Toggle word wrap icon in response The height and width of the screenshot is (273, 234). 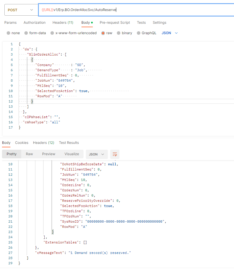(x=115, y=154)
